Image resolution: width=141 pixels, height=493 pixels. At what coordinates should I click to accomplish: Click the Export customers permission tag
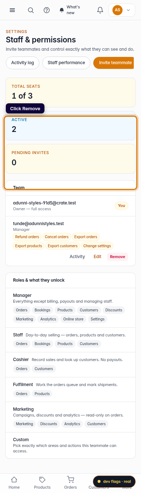[63, 246]
